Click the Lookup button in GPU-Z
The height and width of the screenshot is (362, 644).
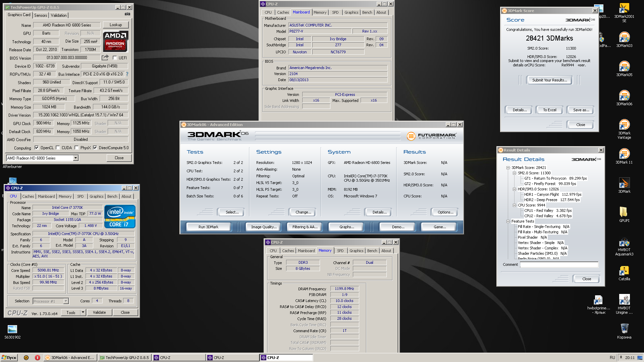tap(116, 25)
